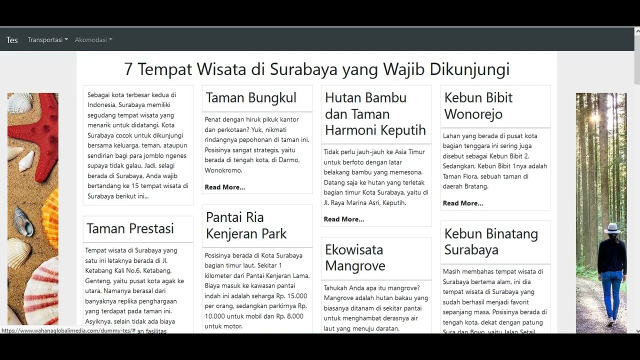Click the paragraph starting Lahan yang berada
This screenshot has height=360, width=640.
[x=495, y=161]
